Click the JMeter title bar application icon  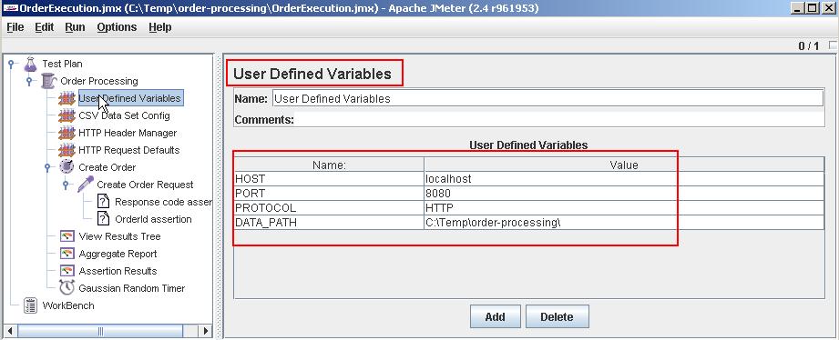click(10, 8)
